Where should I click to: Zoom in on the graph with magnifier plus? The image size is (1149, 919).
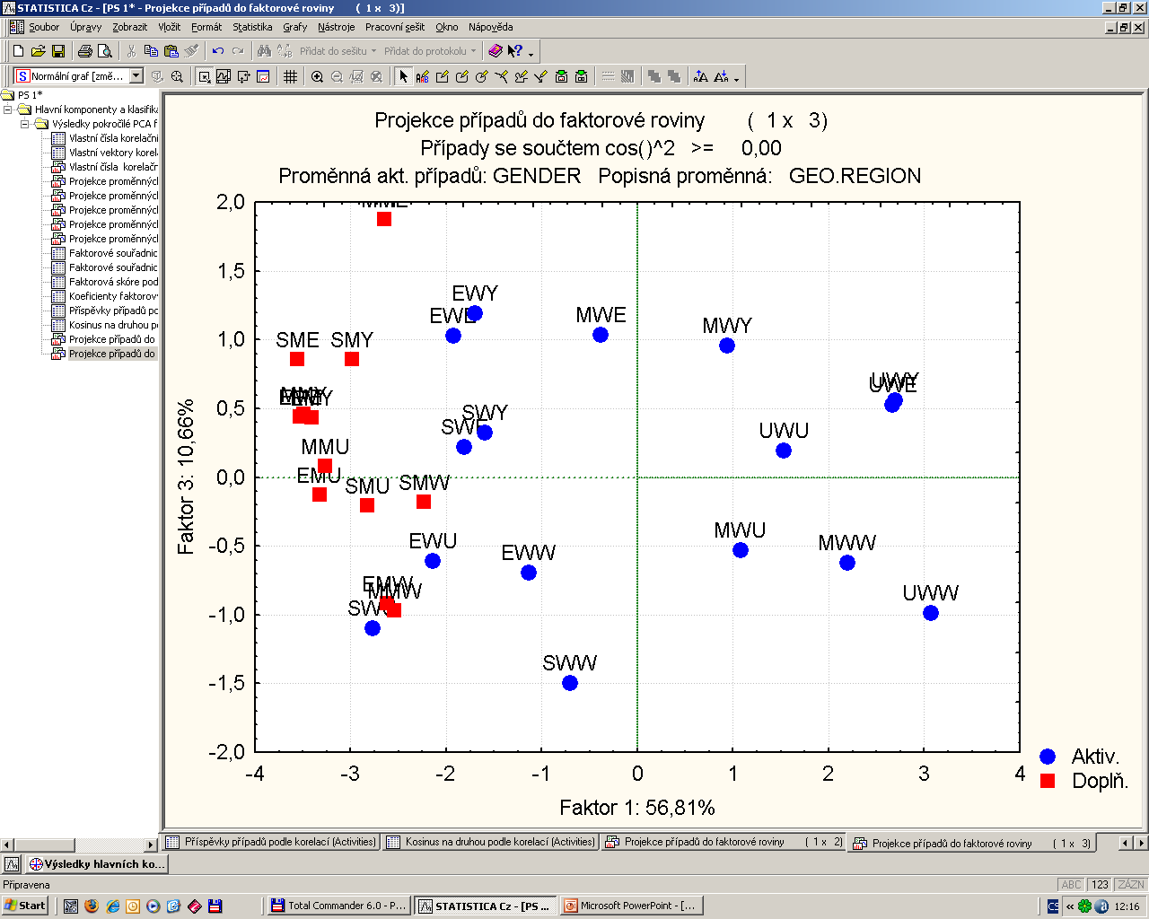pyautogui.click(x=317, y=76)
